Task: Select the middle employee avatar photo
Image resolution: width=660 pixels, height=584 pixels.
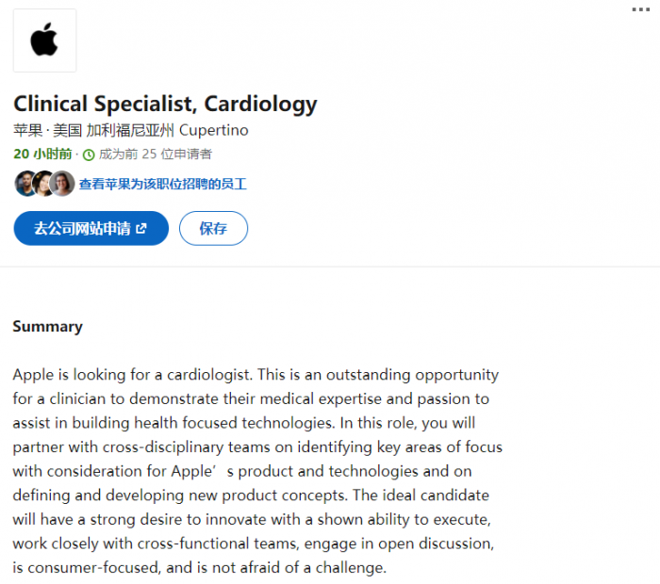Action: (44, 183)
